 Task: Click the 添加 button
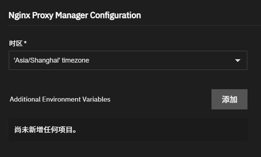click(229, 99)
